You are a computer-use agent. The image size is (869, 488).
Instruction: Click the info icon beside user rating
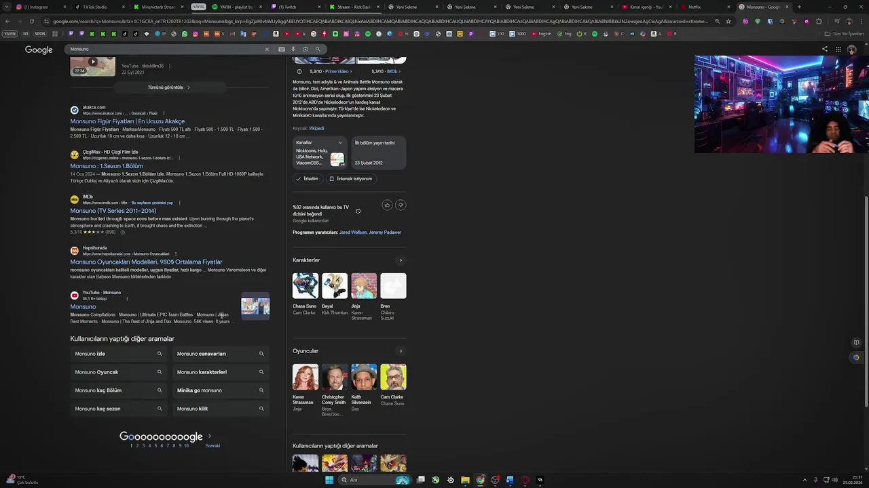click(x=358, y=211)
